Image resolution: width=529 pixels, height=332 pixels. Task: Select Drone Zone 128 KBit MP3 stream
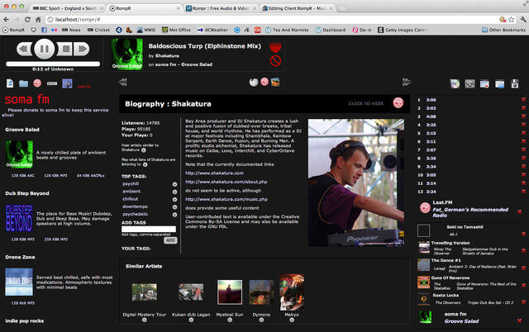point(23,303)
